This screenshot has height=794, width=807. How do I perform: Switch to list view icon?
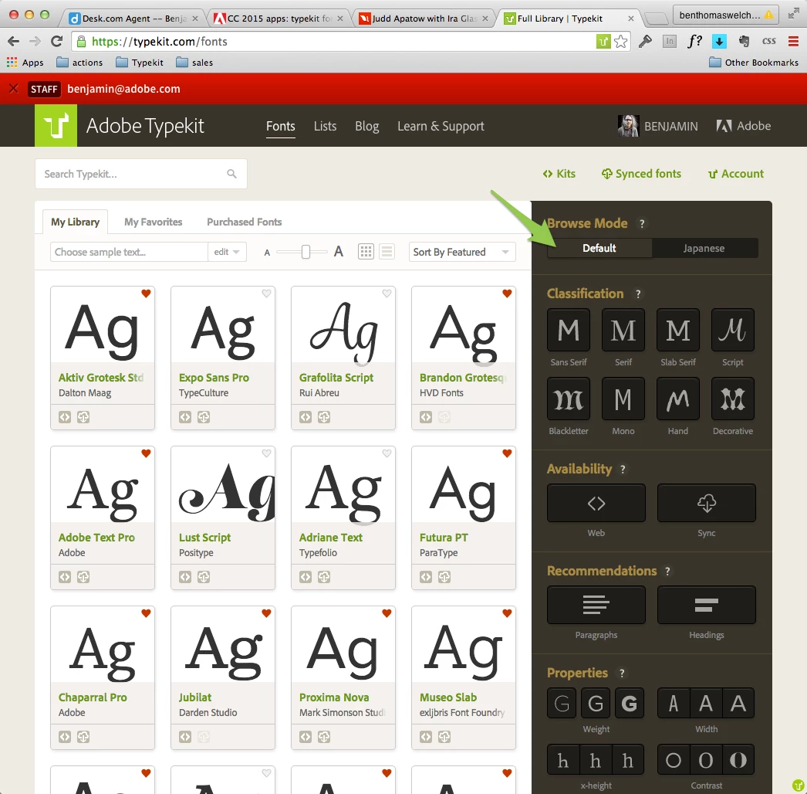[387, 252]
